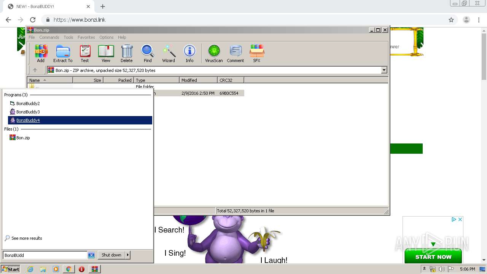
Task: Open Windows Explorer folder from taskbar
Action: [43, 269]
